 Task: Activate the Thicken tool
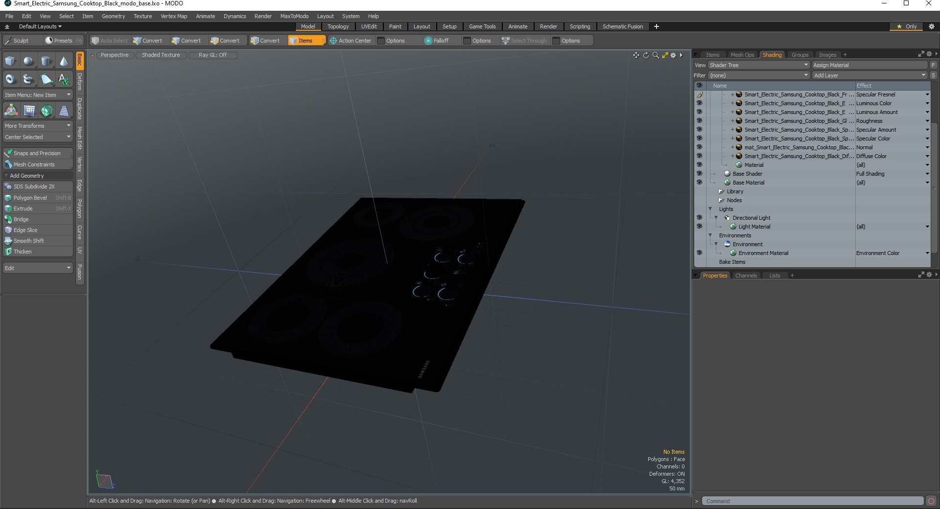point(38,252)
